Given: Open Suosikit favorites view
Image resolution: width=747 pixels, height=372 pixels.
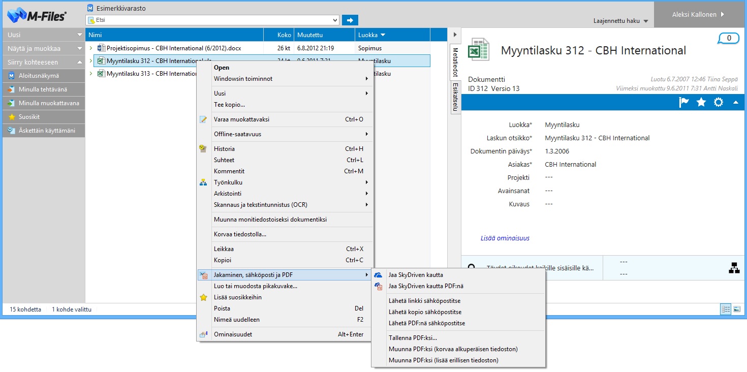Looking at the screenshot, I should point(43,117).
